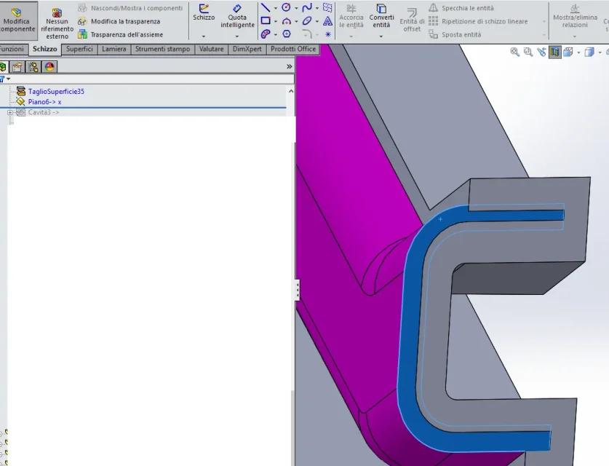Viewport: 609px width, 466px height.
Task: Select the Spline sketch tool
Action: pyautogui.click(x=307, y=7)
